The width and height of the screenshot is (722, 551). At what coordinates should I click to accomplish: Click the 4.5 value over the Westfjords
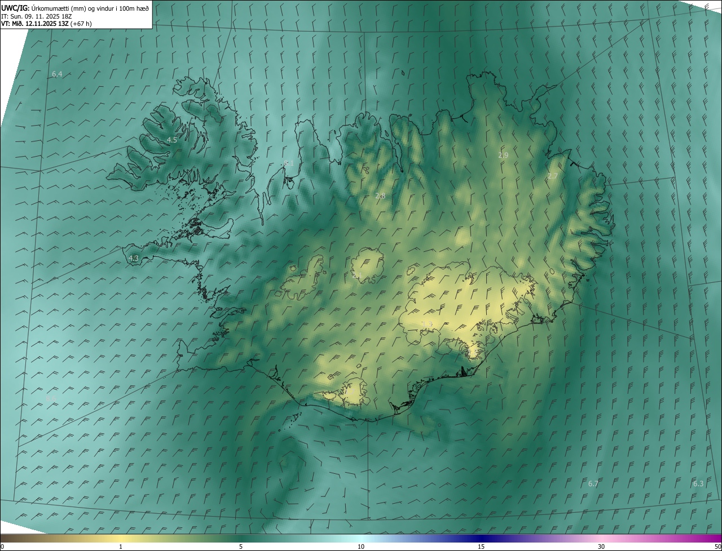(x=172, y=140)
